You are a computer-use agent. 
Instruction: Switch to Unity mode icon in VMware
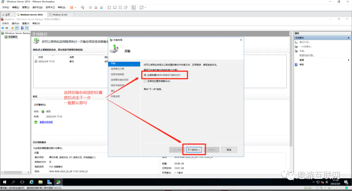click(x=126, y=8)
